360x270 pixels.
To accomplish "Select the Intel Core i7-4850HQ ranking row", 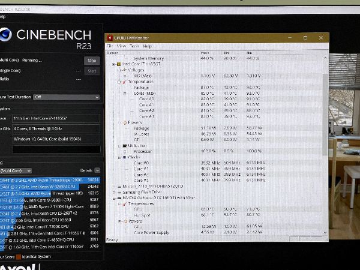I will pyautogui.click(x=50, y=240).
